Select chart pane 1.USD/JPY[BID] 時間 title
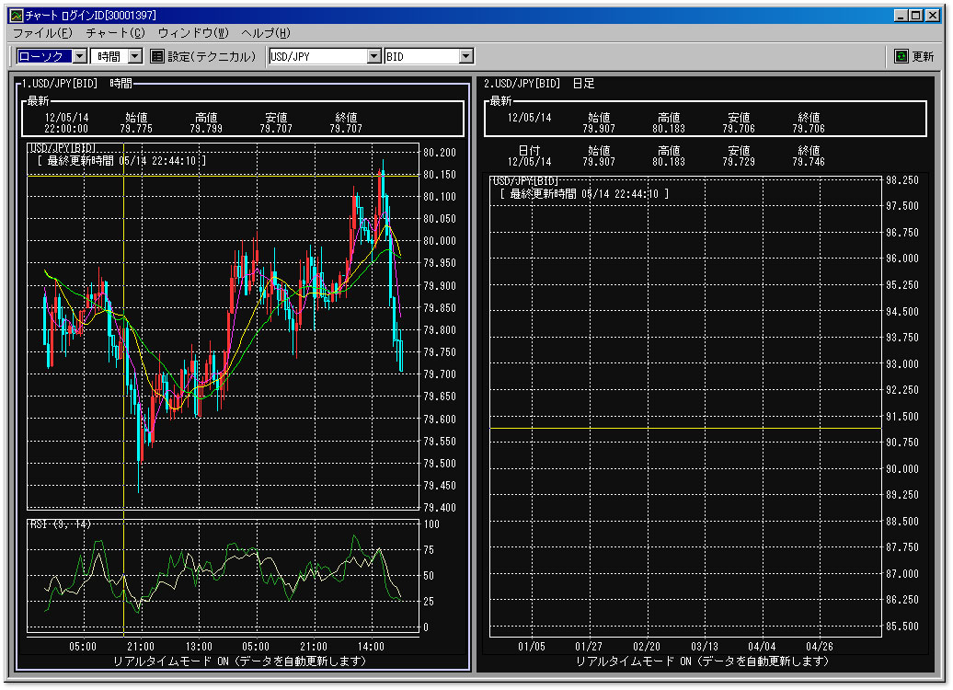This screenshot has width=953, height=690. 76,84
